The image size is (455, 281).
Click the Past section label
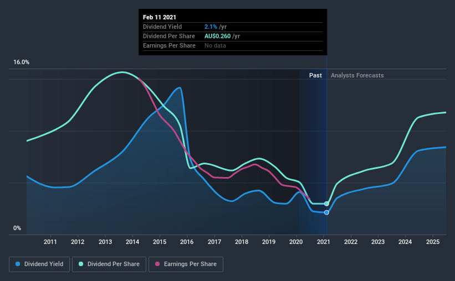[315, 75]
